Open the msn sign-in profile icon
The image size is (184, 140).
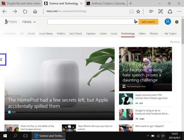(x=168, y=21)
